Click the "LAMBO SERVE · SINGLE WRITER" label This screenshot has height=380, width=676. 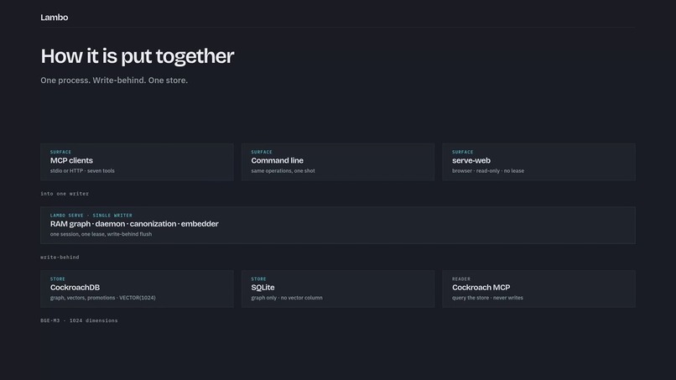(91, 216)
